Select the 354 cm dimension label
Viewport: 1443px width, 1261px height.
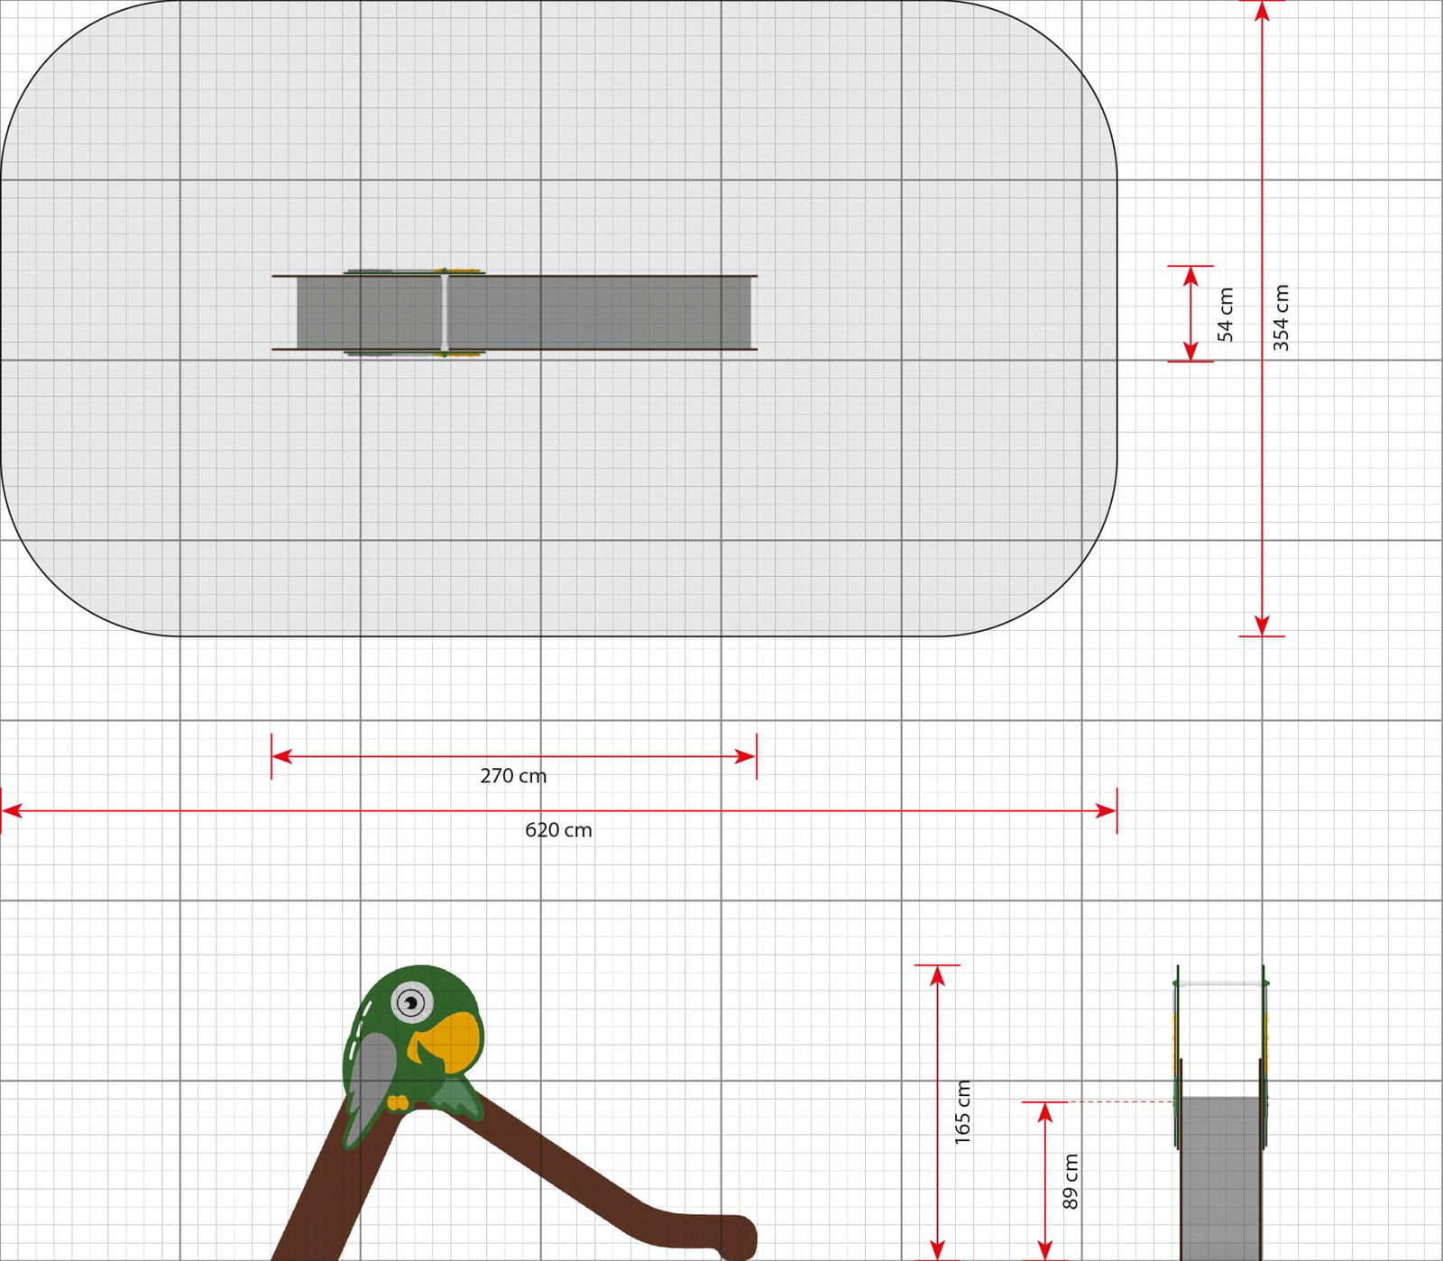(x=1281, y=317)
